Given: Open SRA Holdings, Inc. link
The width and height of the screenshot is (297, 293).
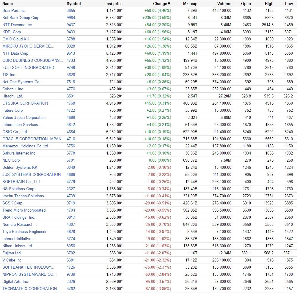Looking at the screenshot, I should point(19,217).
